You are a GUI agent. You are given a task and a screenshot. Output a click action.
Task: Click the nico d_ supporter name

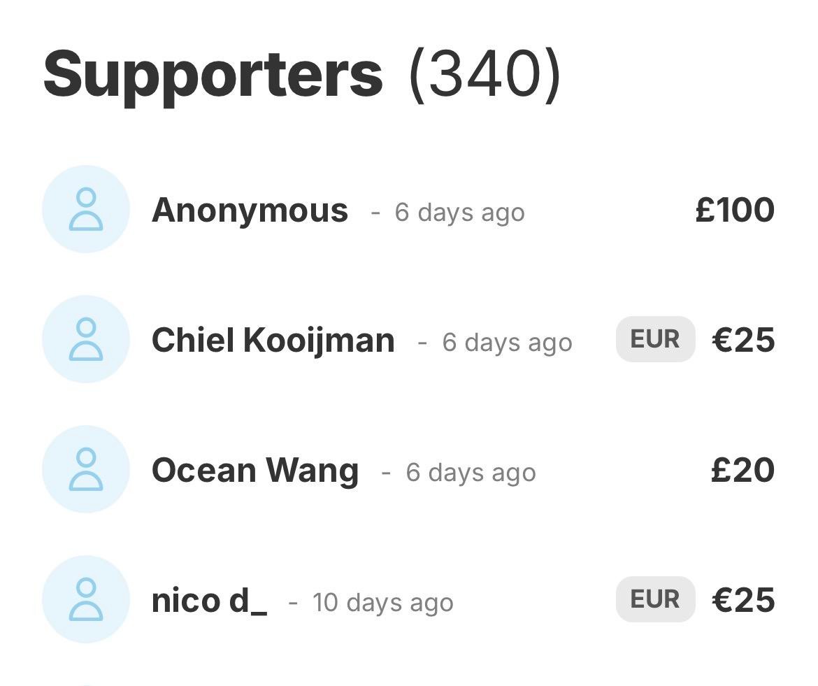[210, 601]
